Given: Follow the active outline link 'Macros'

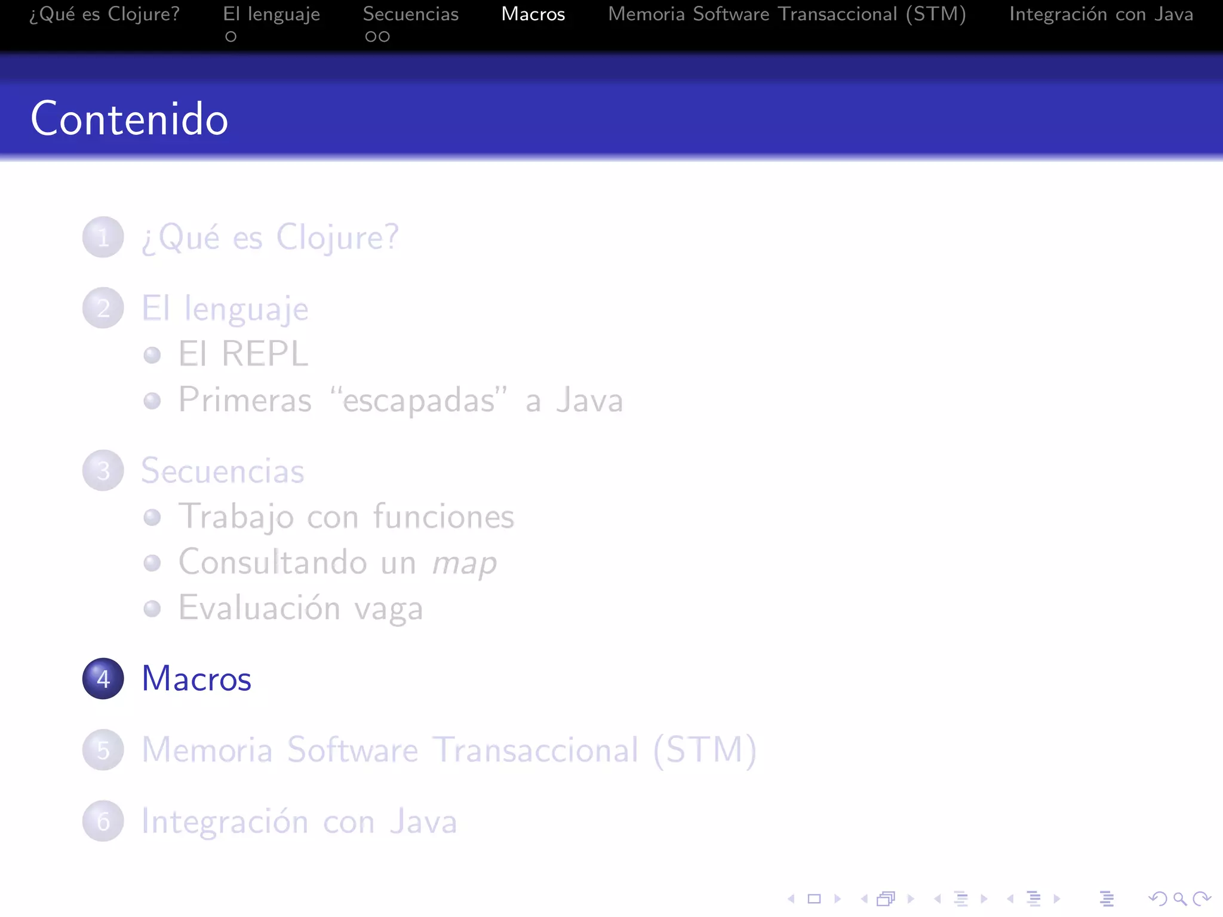Looking at the screenshot, I should coord(196,679).
